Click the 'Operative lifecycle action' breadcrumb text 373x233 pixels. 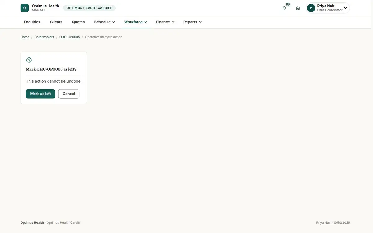(x=104, y=37)
